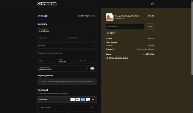Click the Visa card icon
The height and width of the screenshot is (113, 193).
click(x=72, y=99)
